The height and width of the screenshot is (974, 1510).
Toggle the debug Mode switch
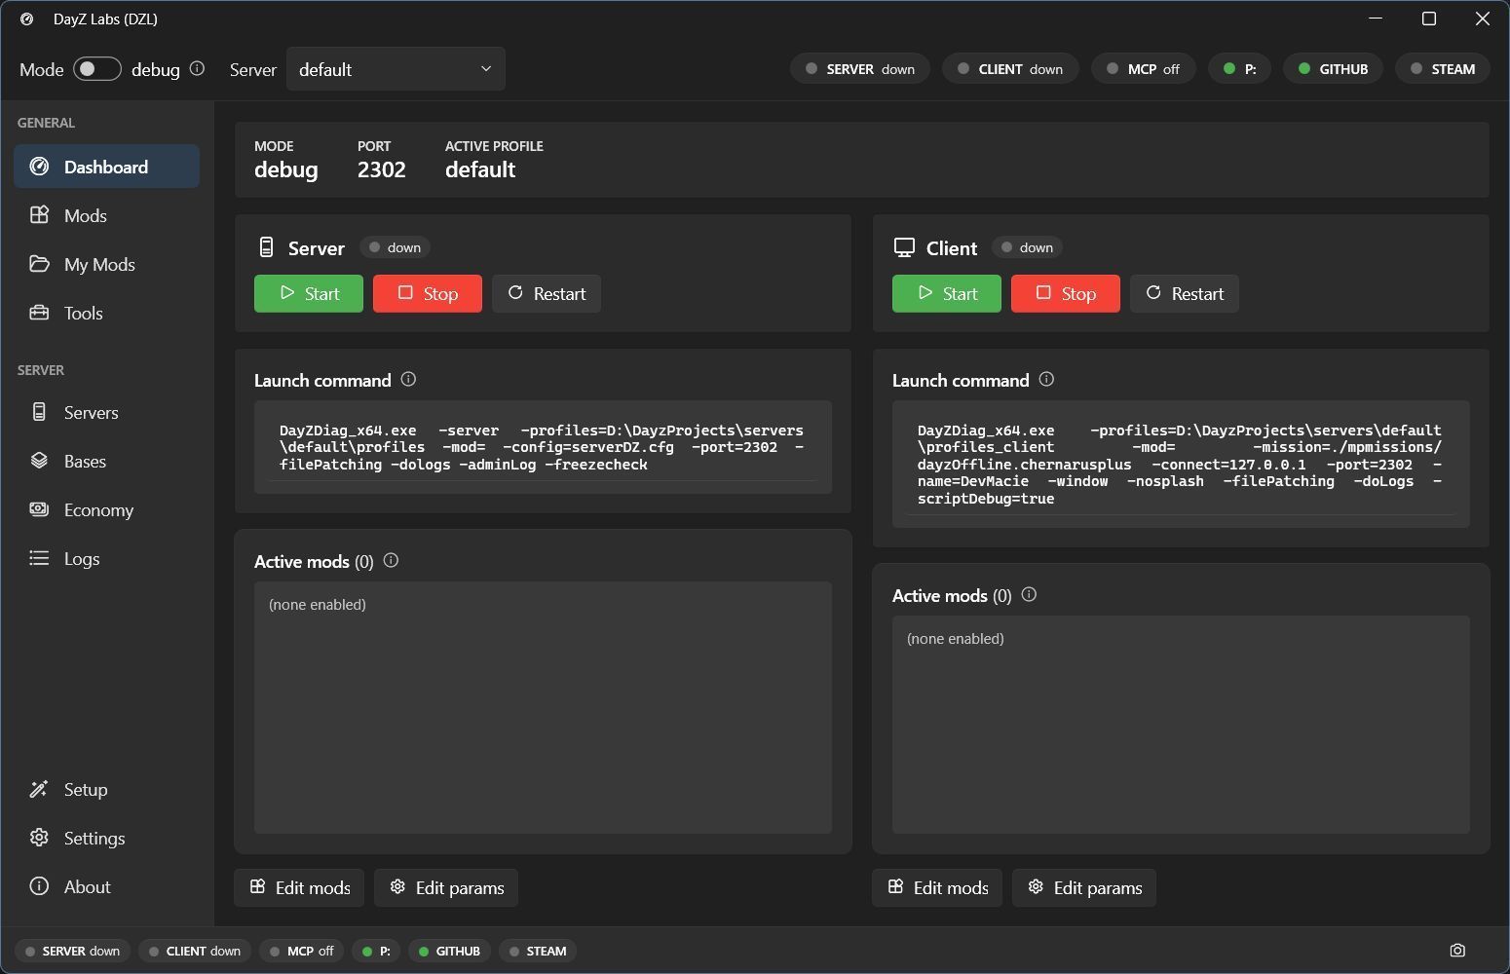tap(97, 69)
